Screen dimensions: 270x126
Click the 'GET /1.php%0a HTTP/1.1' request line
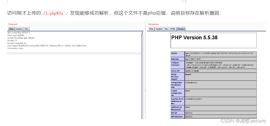pyautogui.click(x=19, y=33)
